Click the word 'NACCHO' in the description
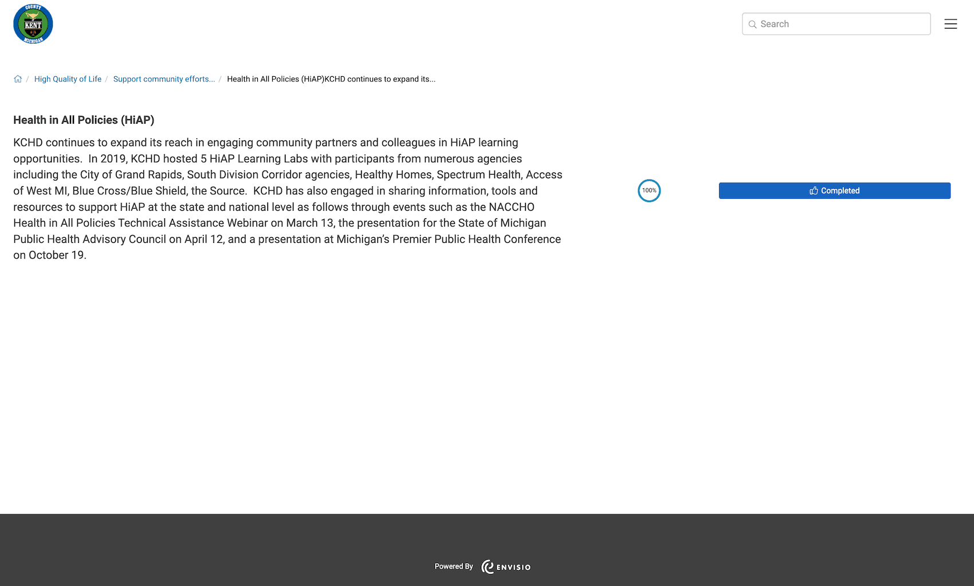Image resolution: width=974 pixels, height=586 pixels. [x=511, y=207]
